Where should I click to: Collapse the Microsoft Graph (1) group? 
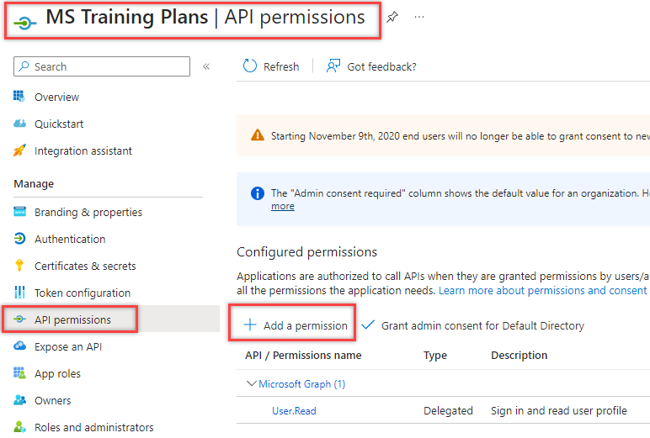tap(251, 383)
